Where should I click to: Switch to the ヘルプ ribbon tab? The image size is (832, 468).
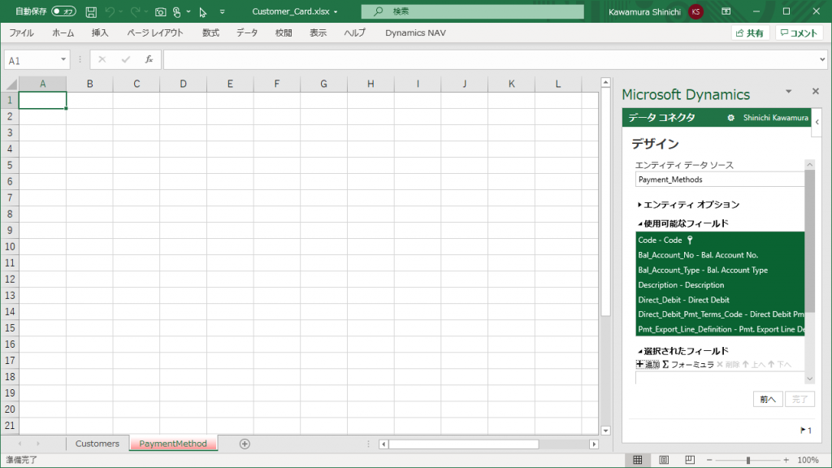tap(355, 32)
